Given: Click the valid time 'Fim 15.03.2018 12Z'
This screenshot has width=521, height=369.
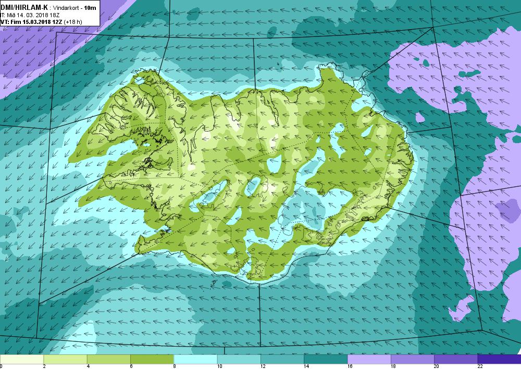Looking at the screenshot, I should [36, 22].
